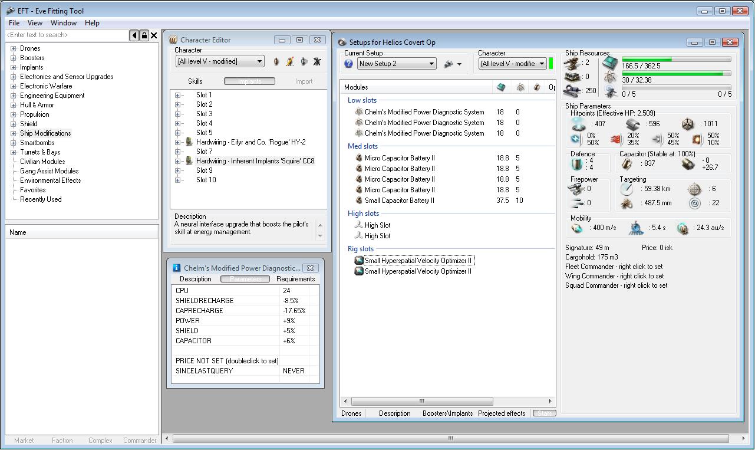Switch to the Requirements tab in module info
The image size is (755, 450).
pyautogui.click(x=295, y=279)
